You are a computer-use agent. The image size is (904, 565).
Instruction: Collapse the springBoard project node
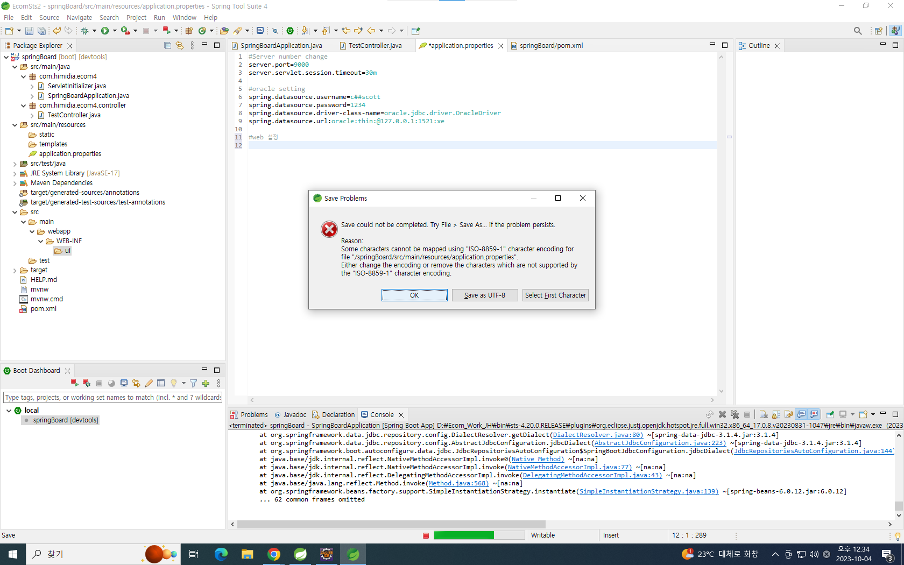pyautogui.click(x=6, y=57)
